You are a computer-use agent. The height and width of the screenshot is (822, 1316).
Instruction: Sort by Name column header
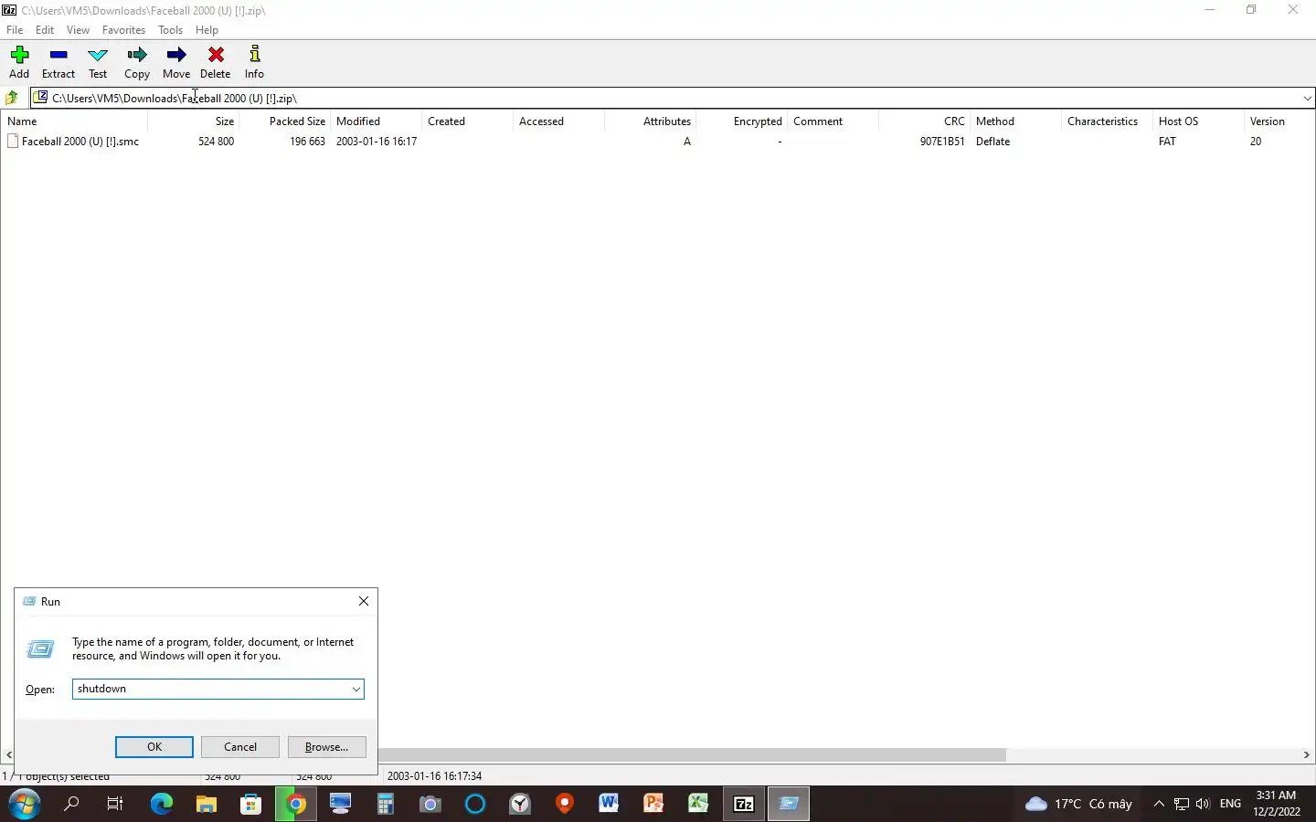pos(74,121)
